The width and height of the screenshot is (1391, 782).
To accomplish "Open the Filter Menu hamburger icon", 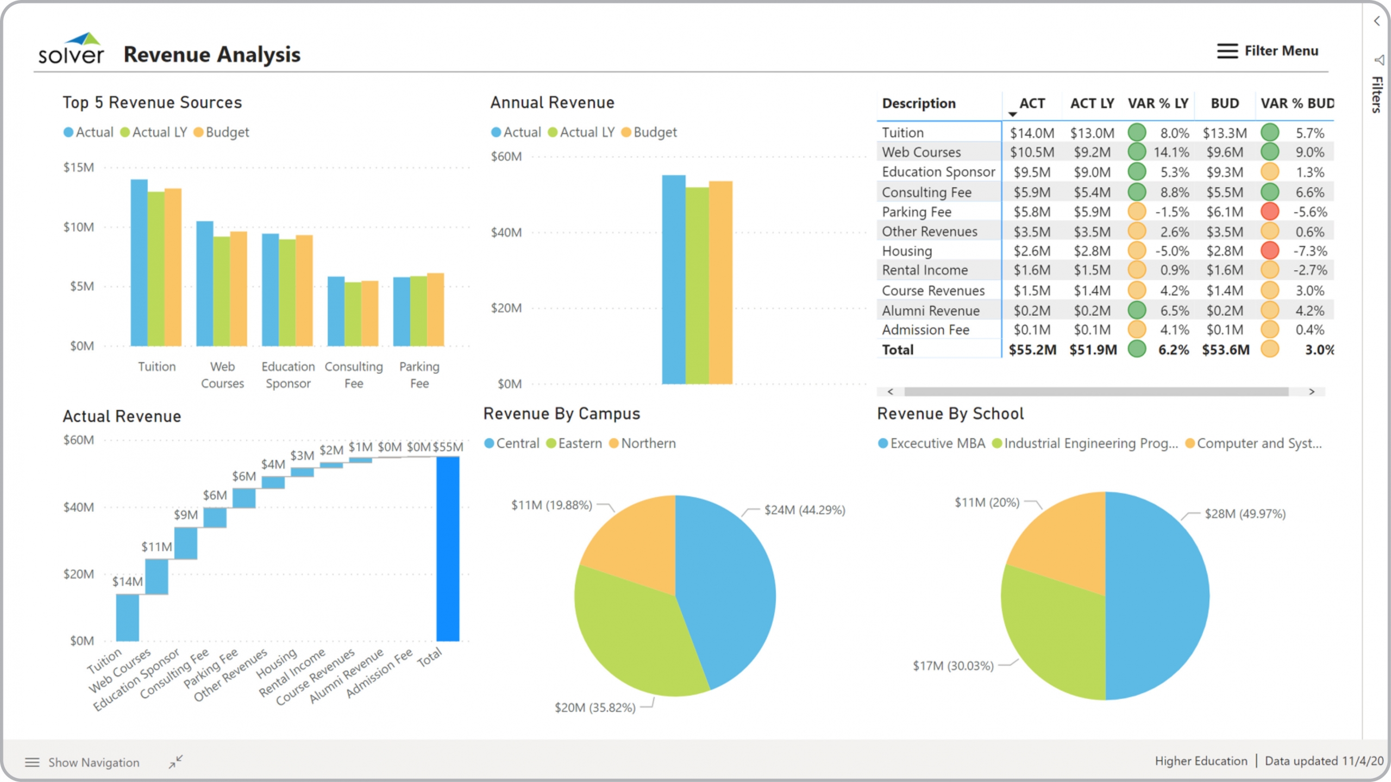I will (x=1227, y=51).
